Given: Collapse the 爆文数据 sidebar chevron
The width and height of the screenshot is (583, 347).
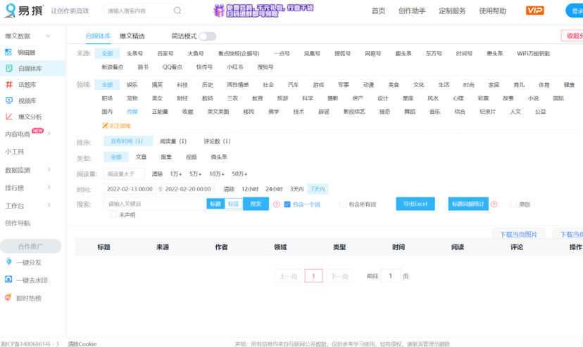Looking at the screenshot, I should coord(48,36).
